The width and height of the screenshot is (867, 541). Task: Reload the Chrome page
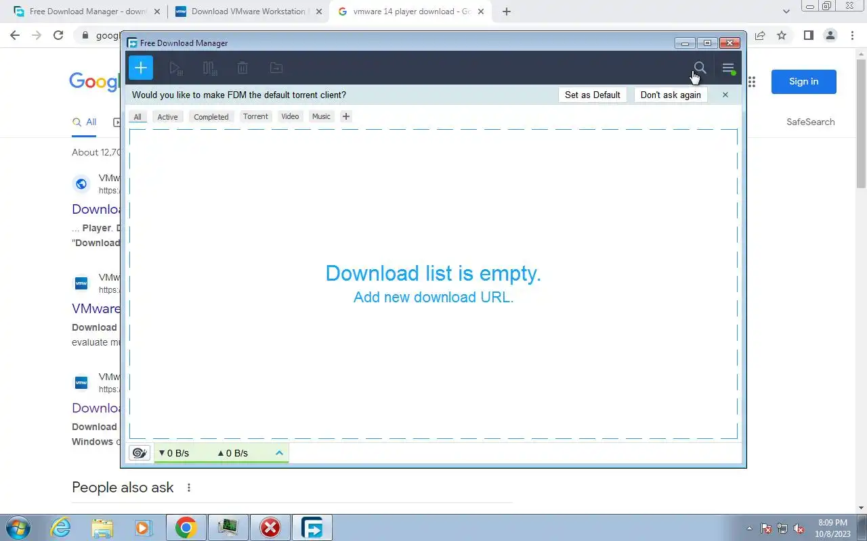pyautogui.click(x=58, y=35)
